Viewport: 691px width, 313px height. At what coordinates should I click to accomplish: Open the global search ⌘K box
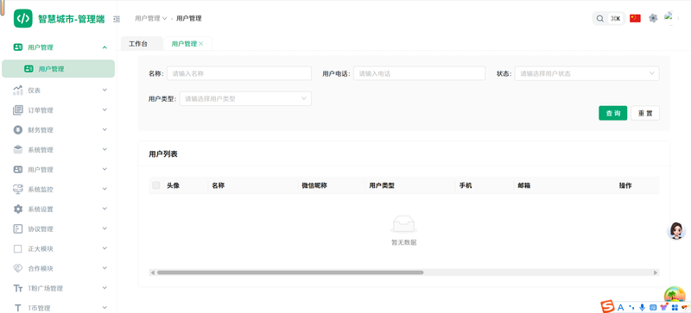click(609, 18)
